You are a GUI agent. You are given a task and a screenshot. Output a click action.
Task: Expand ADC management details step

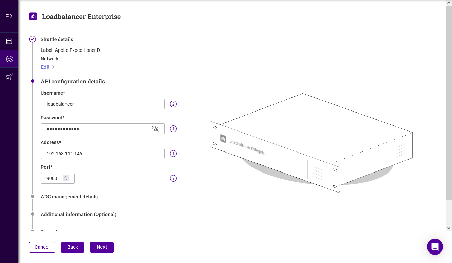(69, 197)
